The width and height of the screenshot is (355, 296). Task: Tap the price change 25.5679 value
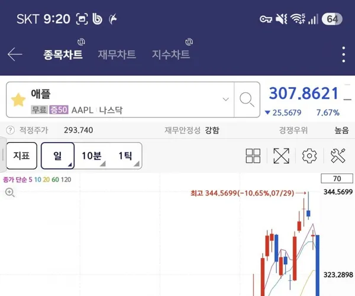pyautogui.click(x=287, y=112)
